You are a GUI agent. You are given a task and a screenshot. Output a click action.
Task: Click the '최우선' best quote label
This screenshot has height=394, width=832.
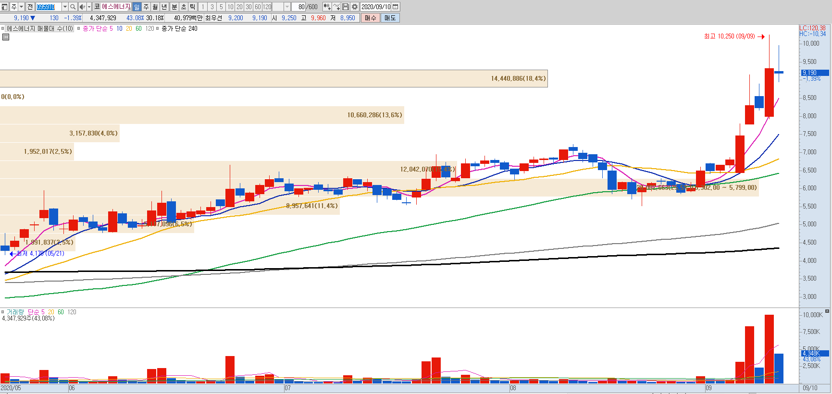point(213,18)
